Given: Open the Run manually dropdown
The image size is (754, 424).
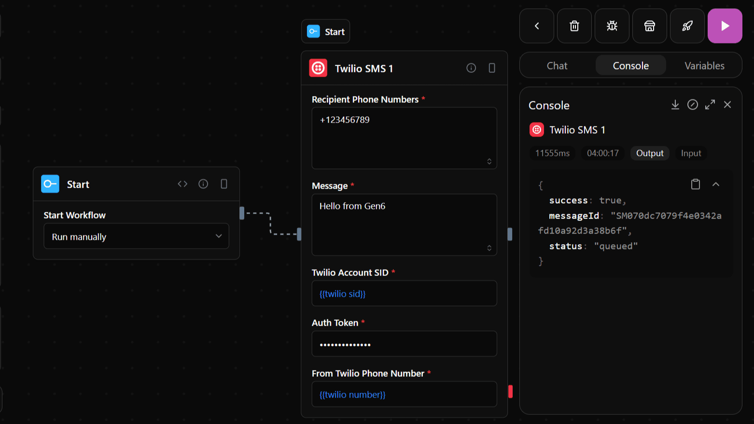Looking at the screenshot, I should tap(136, 236).
